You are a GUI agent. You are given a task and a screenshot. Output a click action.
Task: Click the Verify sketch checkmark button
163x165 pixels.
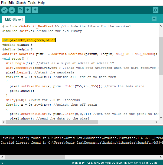(4, 10)
